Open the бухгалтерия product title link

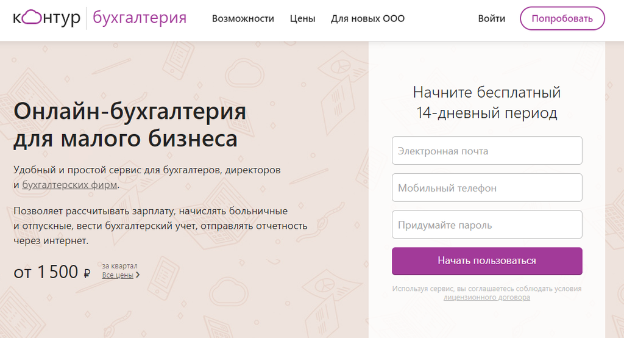point(140,18)
